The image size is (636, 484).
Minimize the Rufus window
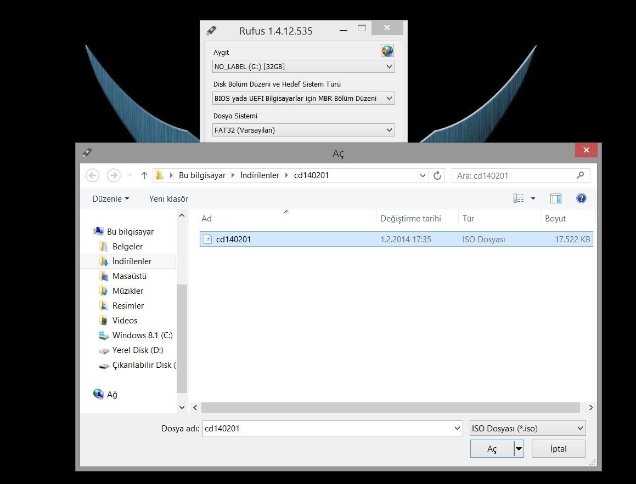click(x=344, y=30)
